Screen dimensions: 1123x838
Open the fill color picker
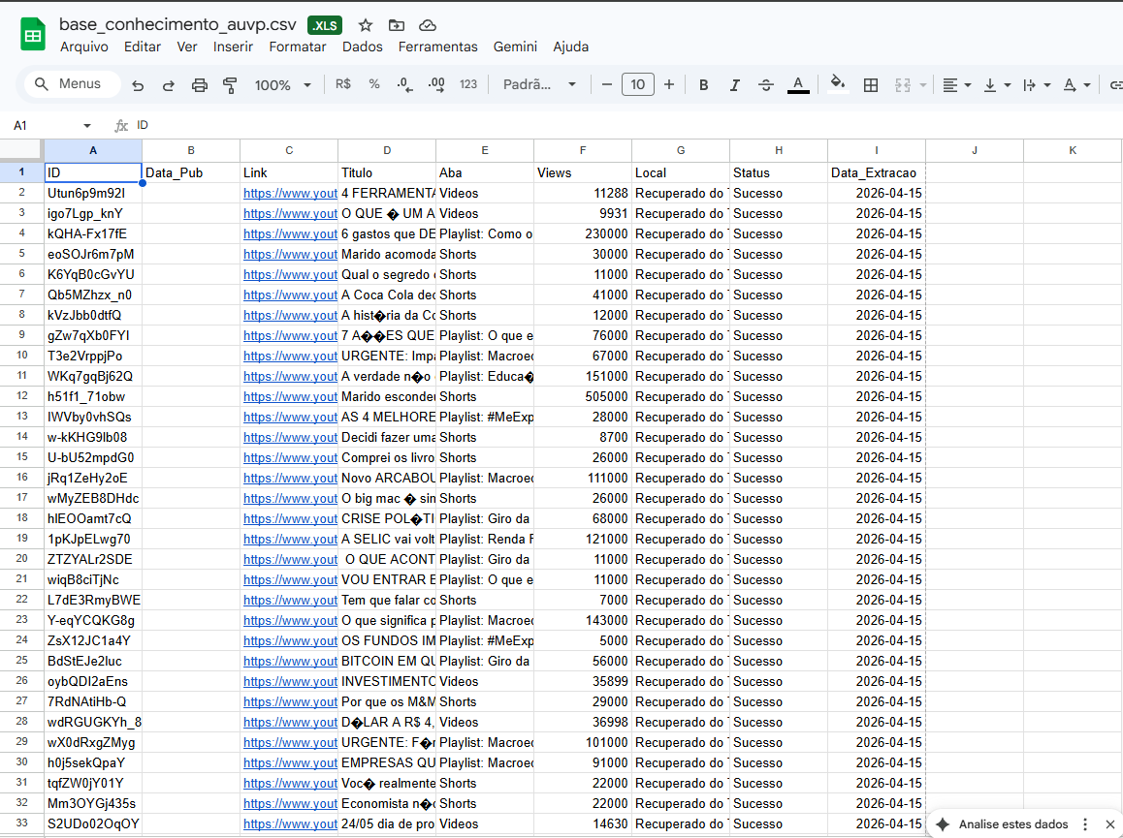(838, 84)
